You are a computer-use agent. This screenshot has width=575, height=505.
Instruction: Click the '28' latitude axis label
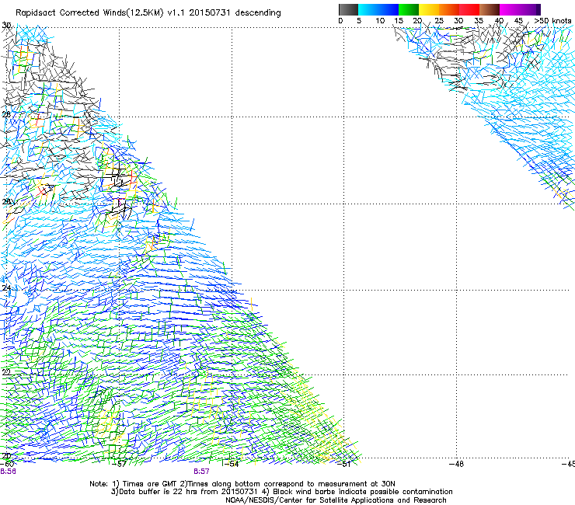(6, 114)
